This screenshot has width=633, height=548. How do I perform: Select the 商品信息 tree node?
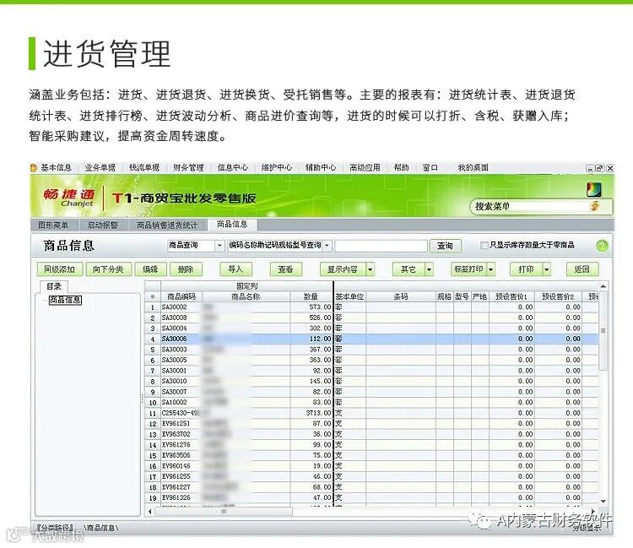coord(65,300)
